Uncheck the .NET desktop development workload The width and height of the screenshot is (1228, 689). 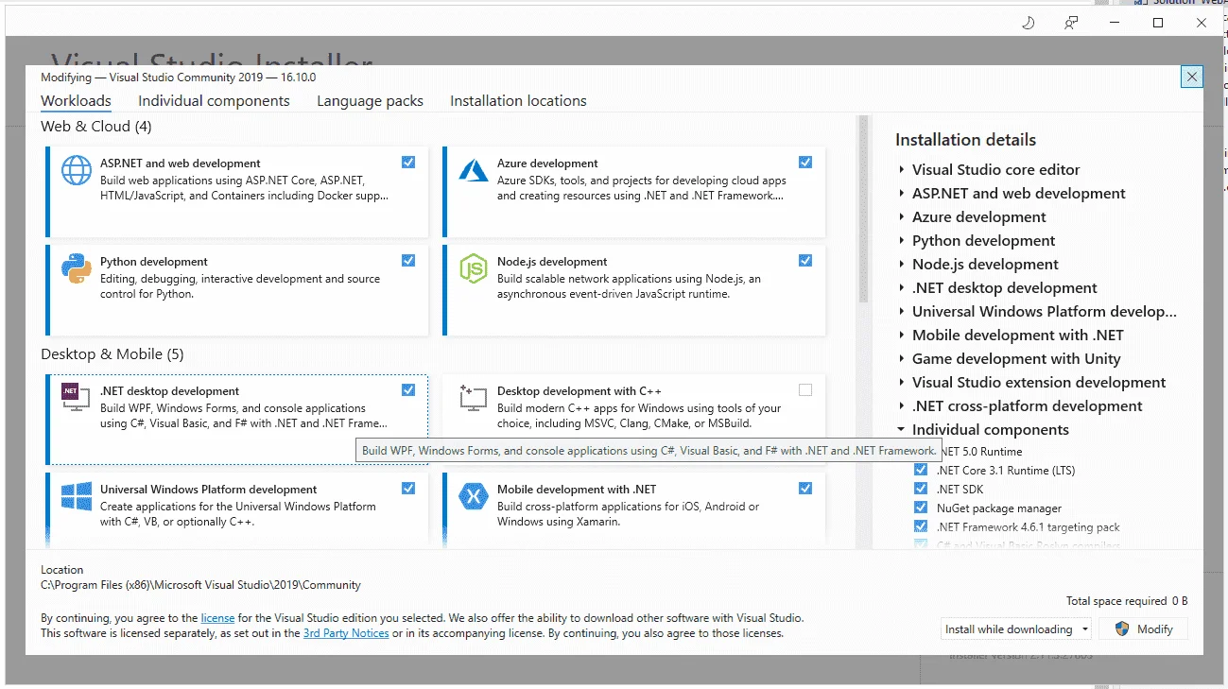408,390
